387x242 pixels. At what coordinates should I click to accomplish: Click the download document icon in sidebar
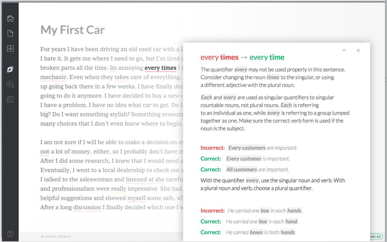click(10, 49)
